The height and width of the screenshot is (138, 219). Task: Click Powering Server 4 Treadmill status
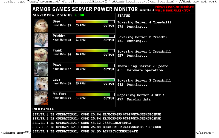click(144, 22)
